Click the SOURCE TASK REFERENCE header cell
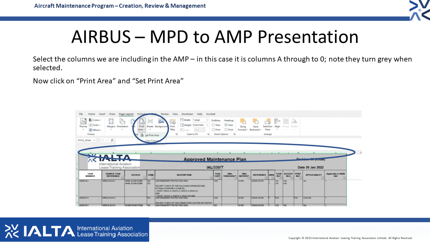The image size is (430, 242). click(113, 175)
